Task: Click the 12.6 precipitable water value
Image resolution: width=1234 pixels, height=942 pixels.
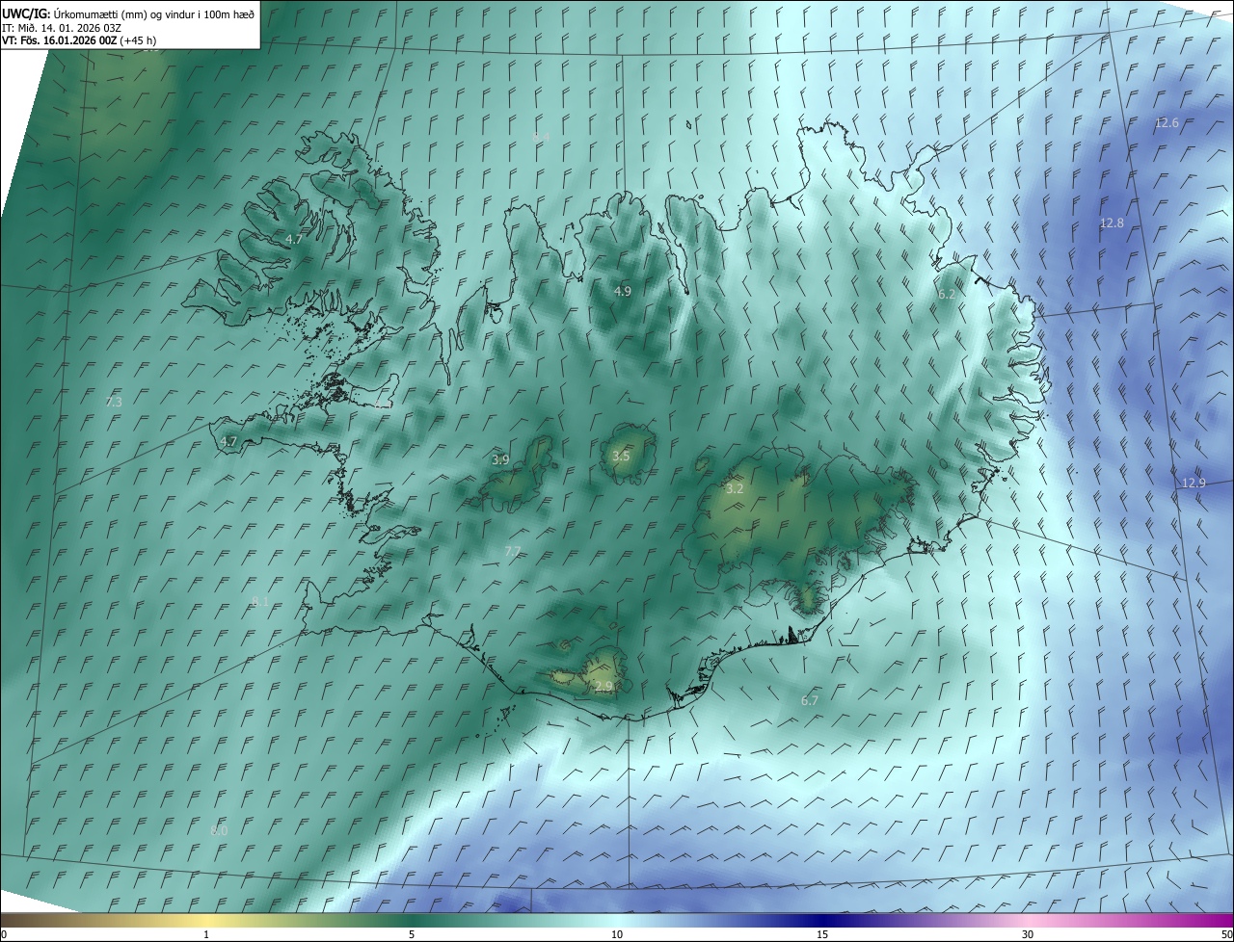Action: pyautogui.click(x=1167, y=123)
